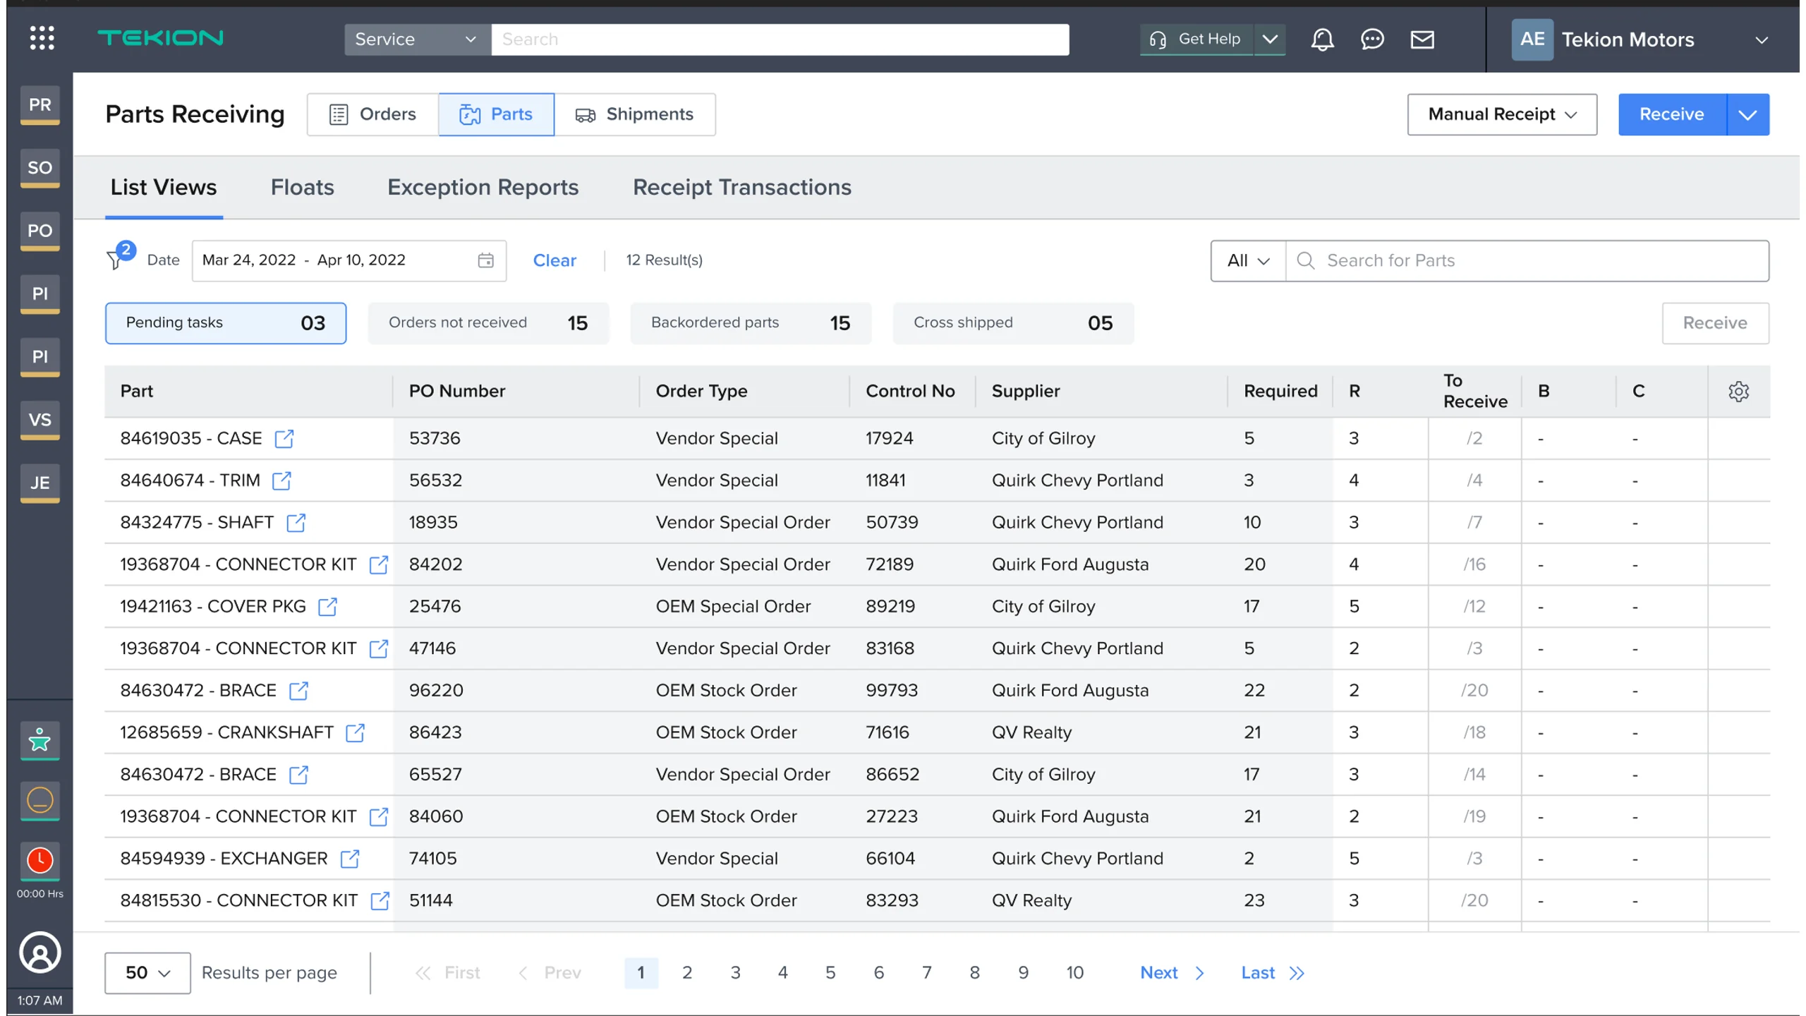Go to the Next page
Image resolution: width=1806 pixels, height=1016 pixels.
(x=1172, y=973)
